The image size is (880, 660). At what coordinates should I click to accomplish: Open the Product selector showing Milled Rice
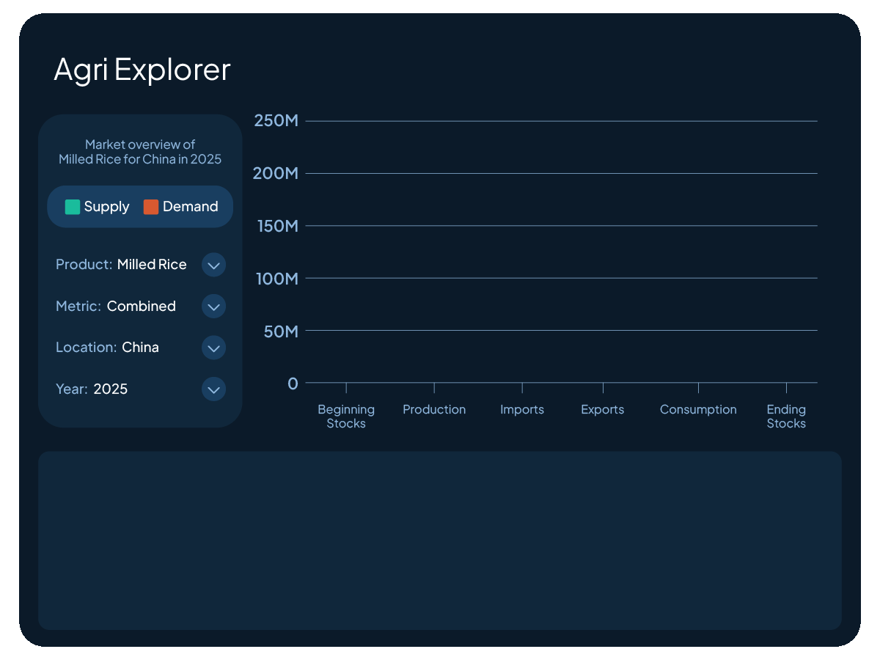(152, 265)
